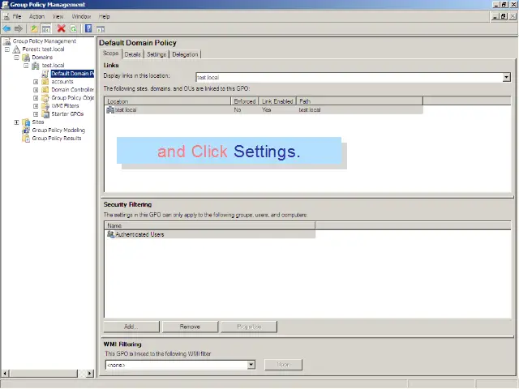Screen dimensions: 519x389
Task: Click the Authenticated Users group icon
Action: pos(110,234)
